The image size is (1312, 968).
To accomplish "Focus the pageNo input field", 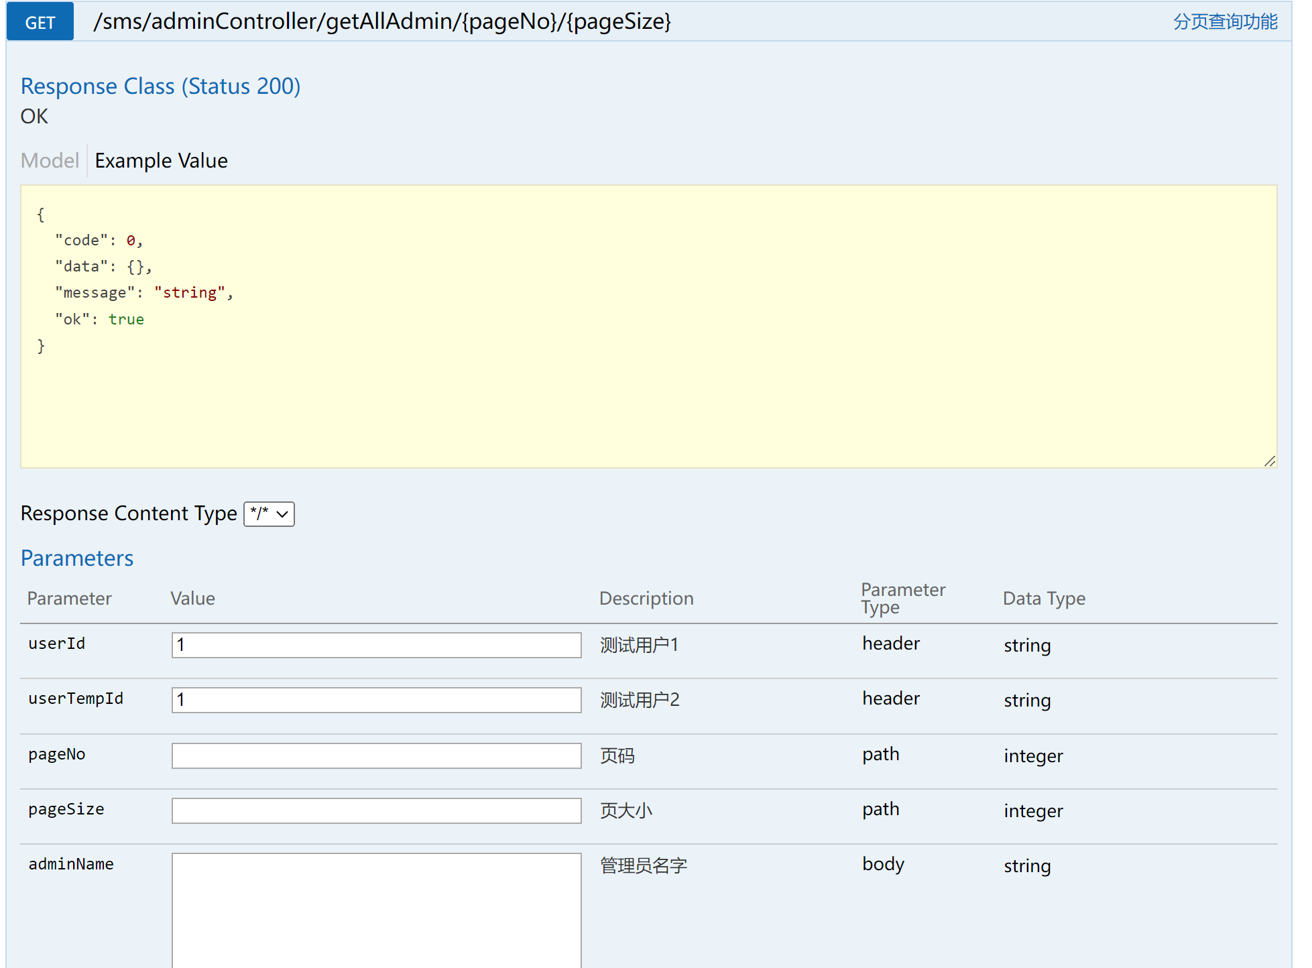I will pyautogui.click(x=377, y=755).
